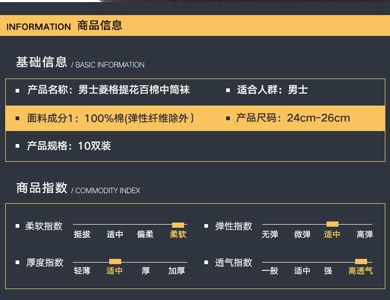The image size is (390, 300).
Task: Choose the 高弹 elasticity level
Action: pyautogui.click(x=365, y=234)
